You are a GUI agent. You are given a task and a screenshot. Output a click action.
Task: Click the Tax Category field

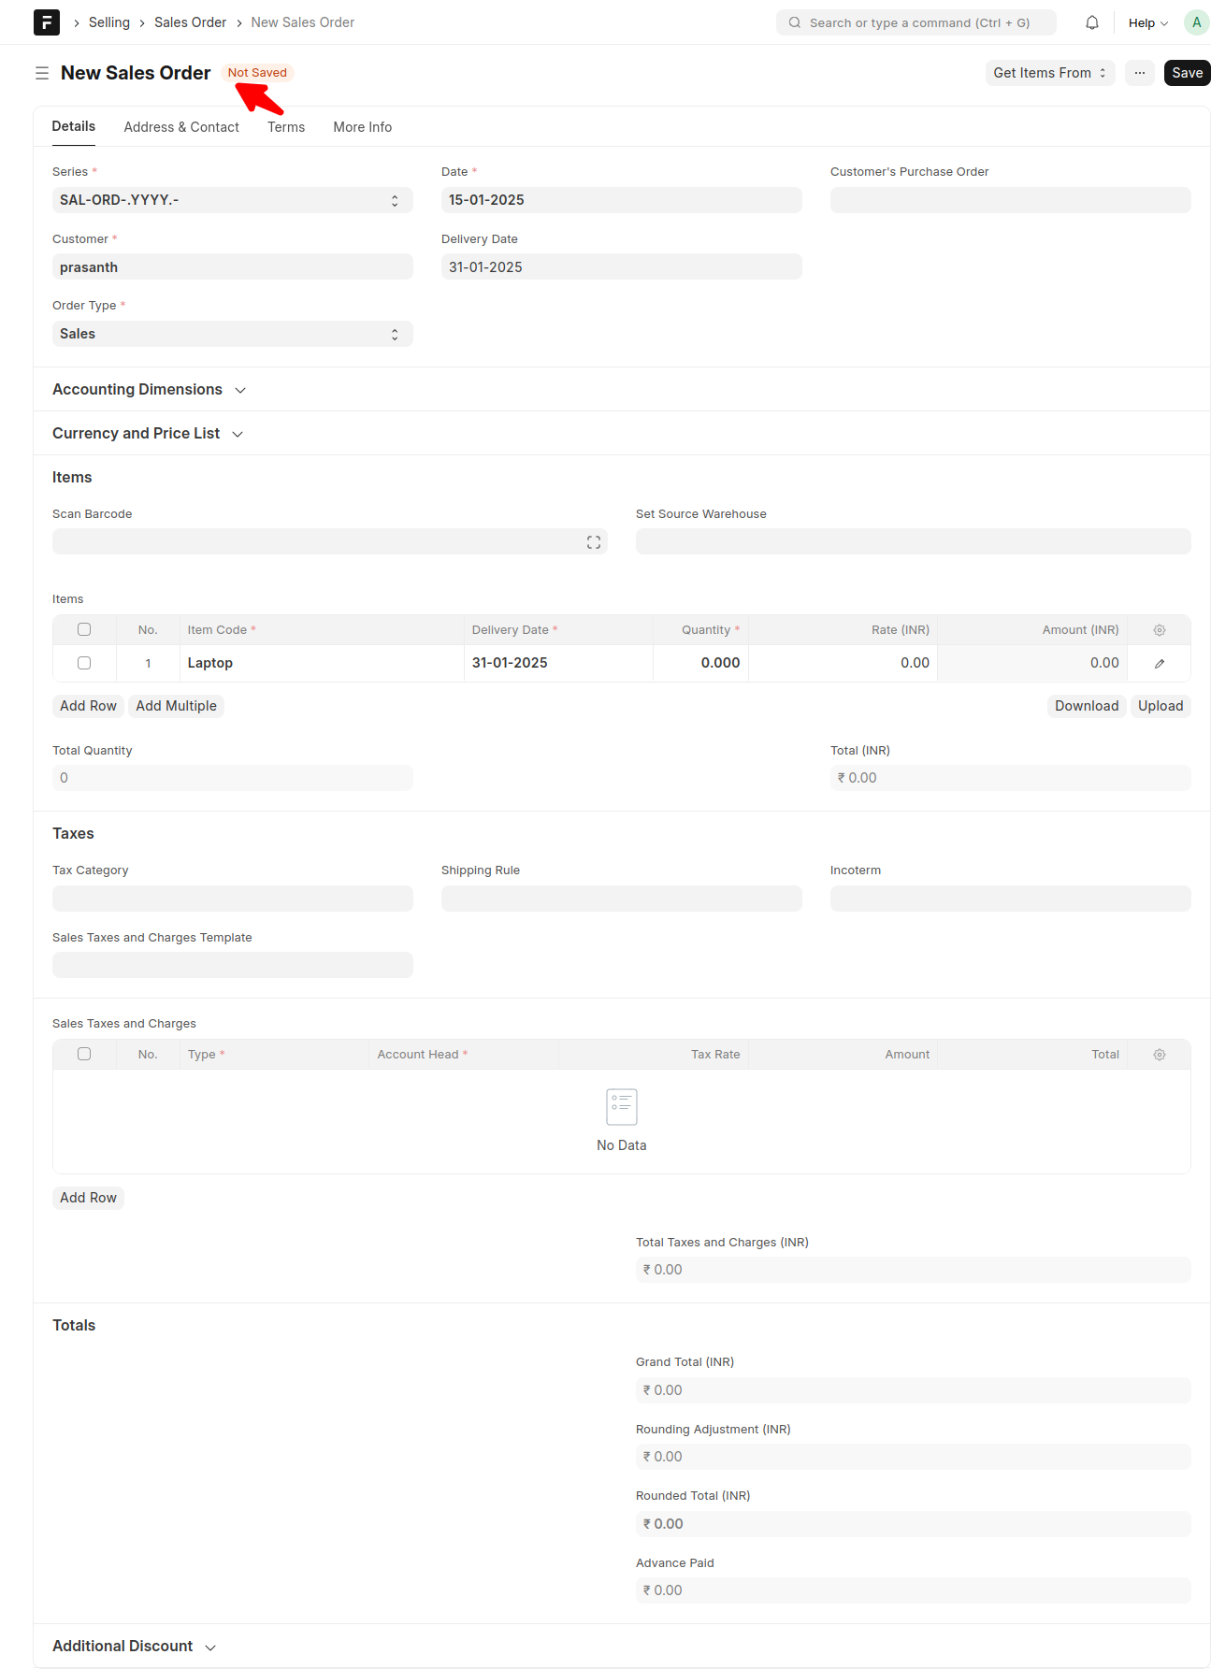pos(233,899)
